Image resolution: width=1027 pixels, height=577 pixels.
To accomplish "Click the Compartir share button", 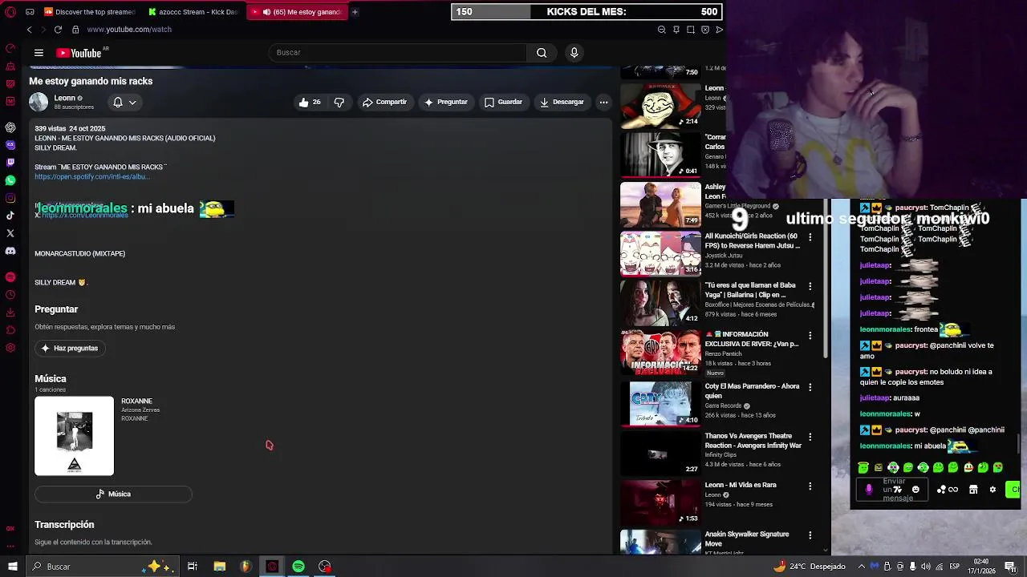I will point(385,102).
